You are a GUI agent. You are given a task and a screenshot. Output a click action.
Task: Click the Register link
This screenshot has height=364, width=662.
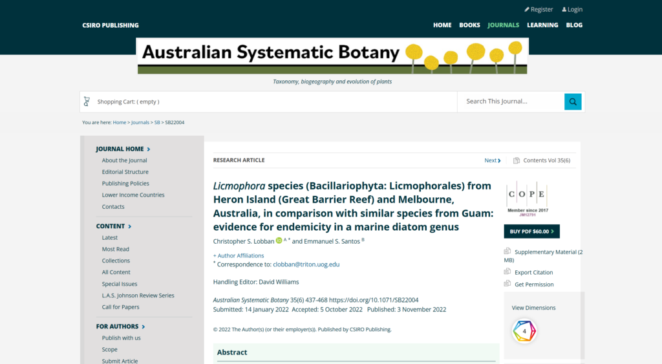click(x=542, y=9)
